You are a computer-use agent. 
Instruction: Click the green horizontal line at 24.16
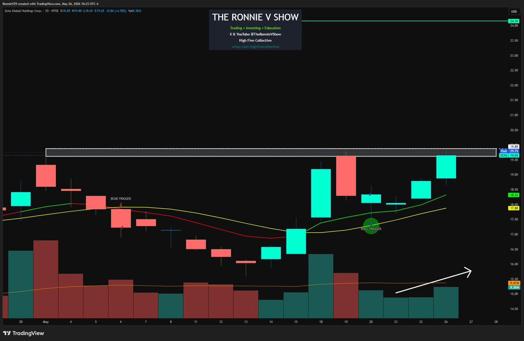pyautogui.click(x=404, y=21)
